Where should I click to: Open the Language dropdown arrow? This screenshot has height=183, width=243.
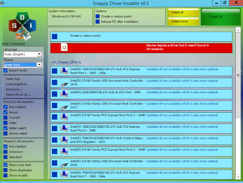(39, 54)
